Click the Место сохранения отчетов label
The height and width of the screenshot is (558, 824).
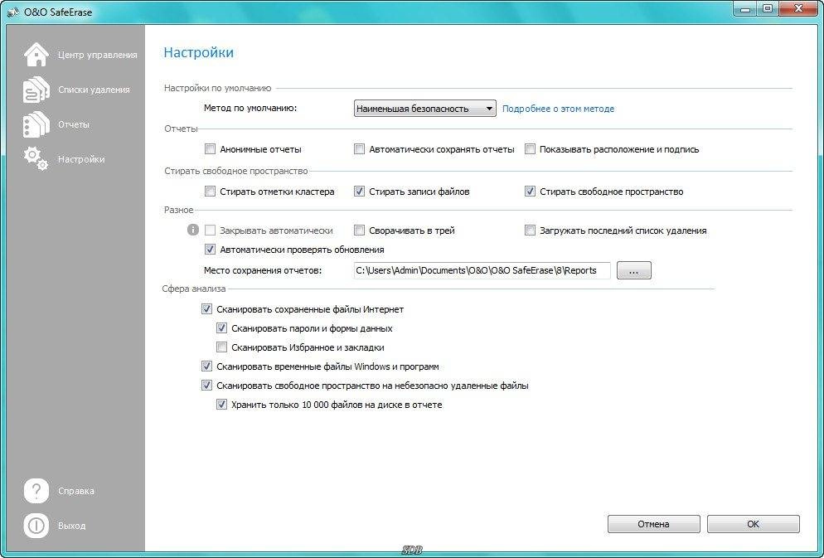(x=262, y=270)
